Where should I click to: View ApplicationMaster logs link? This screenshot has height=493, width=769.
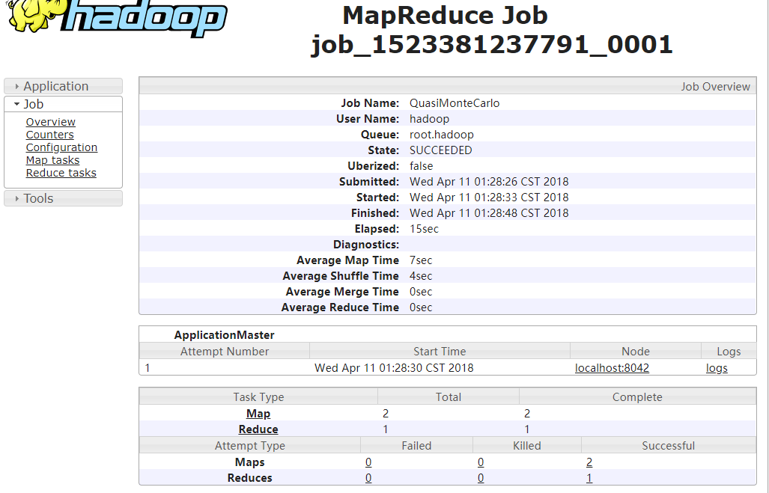pyautogui.click(x=717, y=368)
